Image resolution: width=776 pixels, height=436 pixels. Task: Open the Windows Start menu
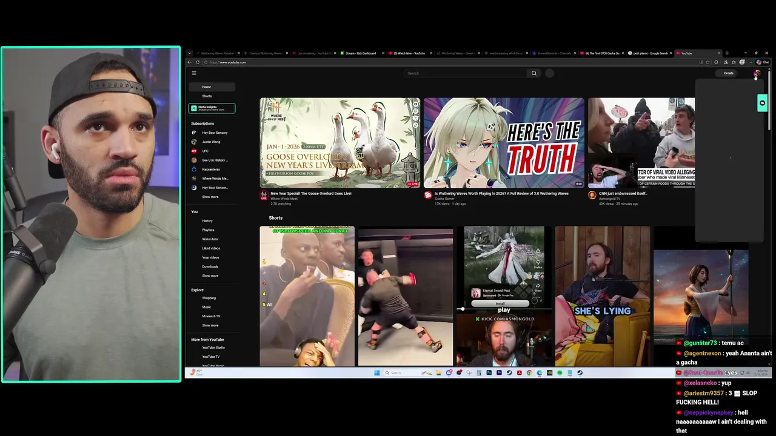376,373
